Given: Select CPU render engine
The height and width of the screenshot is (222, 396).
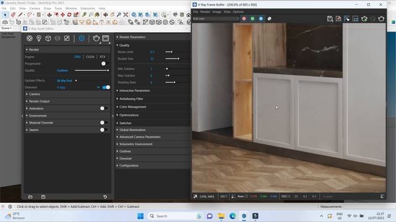Looking at the screenshot, I should (77, 57).
